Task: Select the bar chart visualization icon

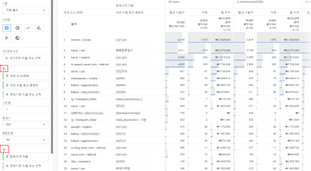Action: point(7,38)
